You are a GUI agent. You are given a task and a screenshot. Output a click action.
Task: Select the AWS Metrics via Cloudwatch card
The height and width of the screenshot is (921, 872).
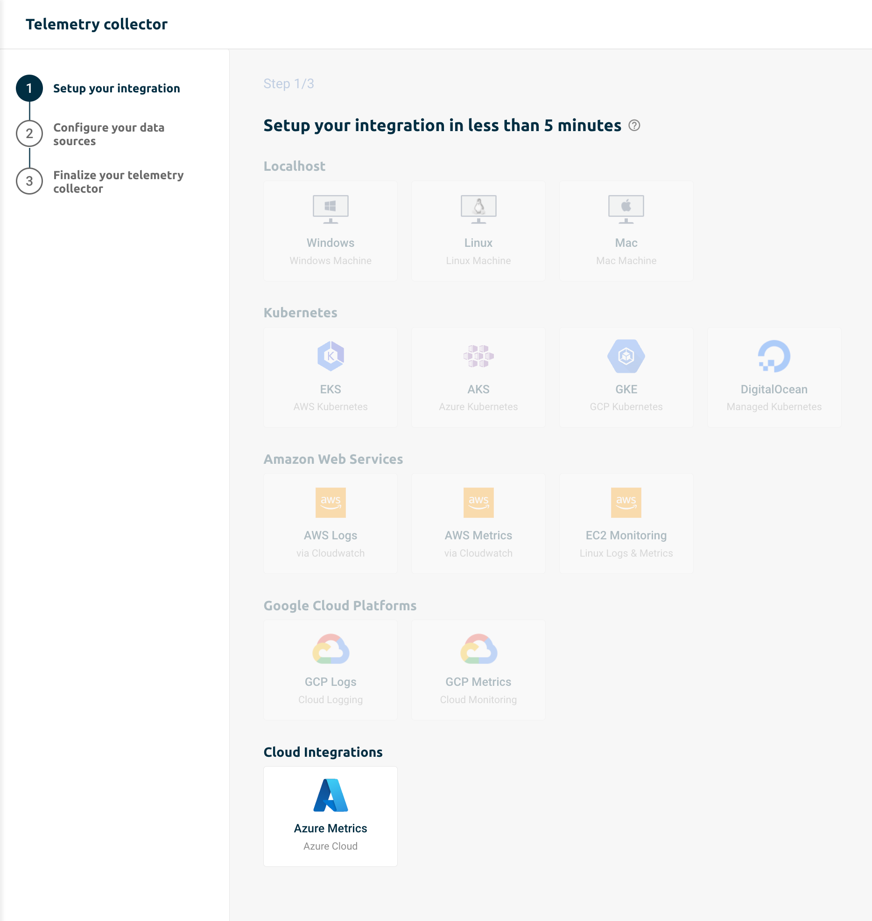click(x=478, y=523)
